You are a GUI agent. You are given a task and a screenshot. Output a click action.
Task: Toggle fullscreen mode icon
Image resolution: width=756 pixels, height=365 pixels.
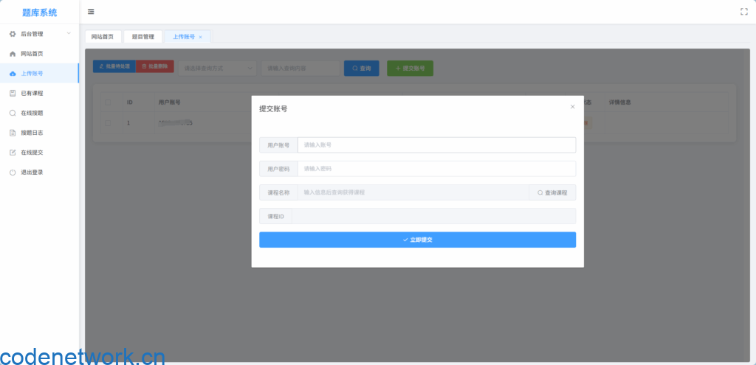point(743,12)
